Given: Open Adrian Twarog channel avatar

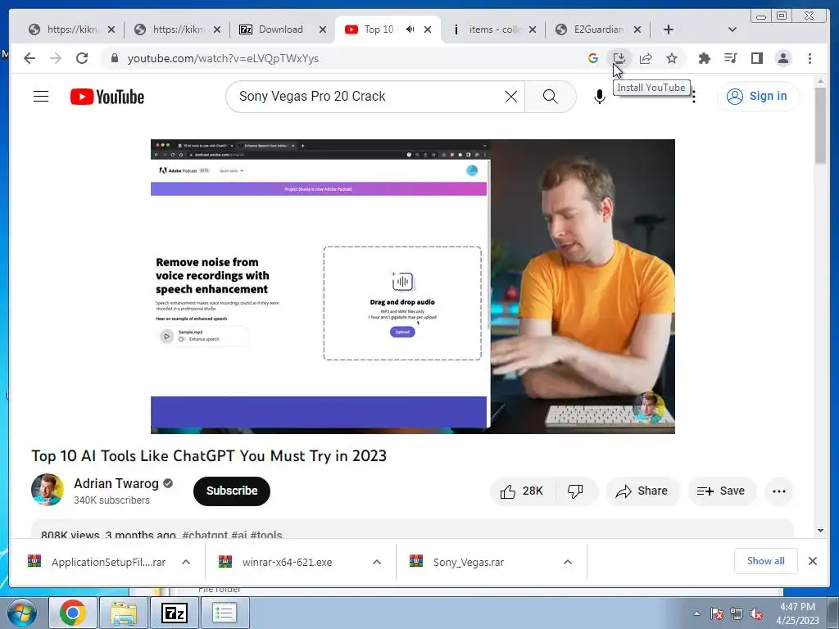Looking at the screenshot, I should pos(47,490).
